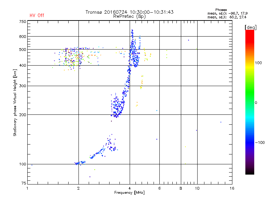Click the y-axis tick label '500'
Screen dimensions: 273x205
click(x=23, y=50)
